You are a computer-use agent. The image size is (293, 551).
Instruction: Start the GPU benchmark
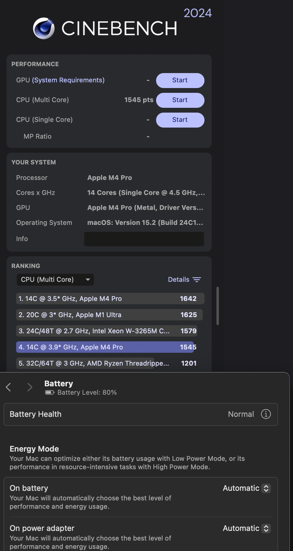[180, 81]
